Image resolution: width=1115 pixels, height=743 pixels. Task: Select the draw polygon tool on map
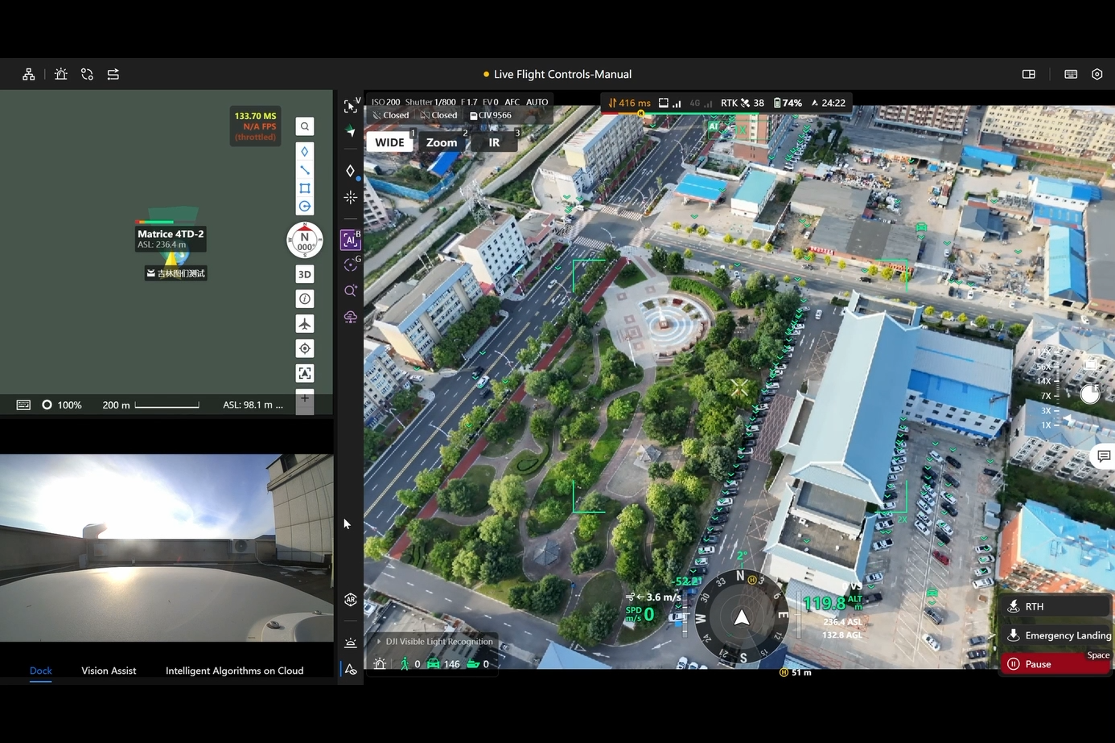(x=305, y=188)
